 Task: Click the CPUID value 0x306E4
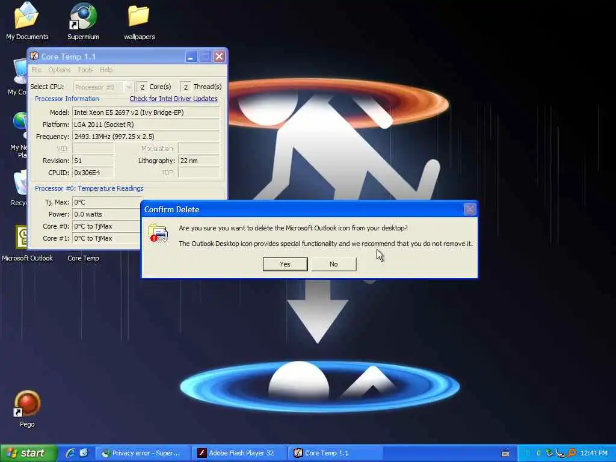coord(93,173)
